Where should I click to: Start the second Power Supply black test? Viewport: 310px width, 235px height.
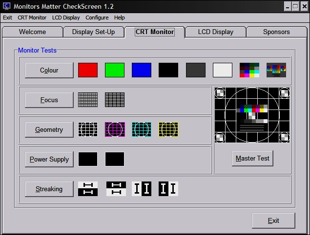pyautogui.click(x=115, y=159)
